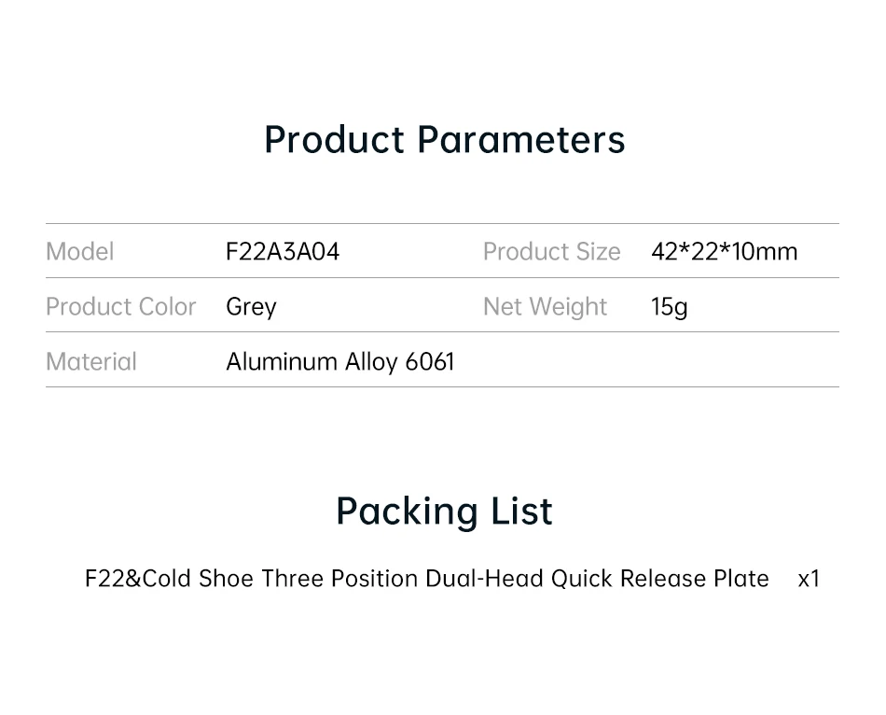Click the x1 quantity in the packing list
This screenshot has width=886, height=715.
point(809,579)
